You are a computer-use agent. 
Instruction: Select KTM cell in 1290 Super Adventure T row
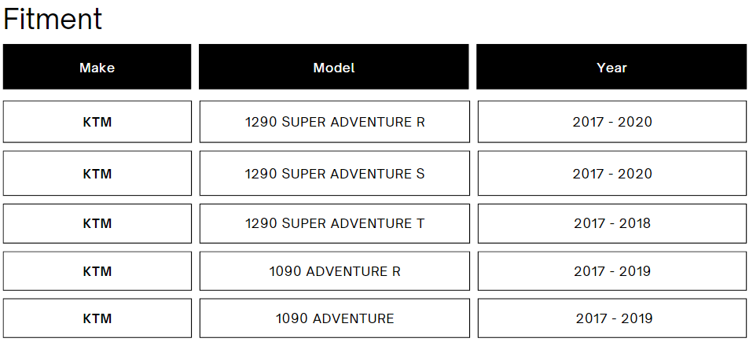pos(97,223)
